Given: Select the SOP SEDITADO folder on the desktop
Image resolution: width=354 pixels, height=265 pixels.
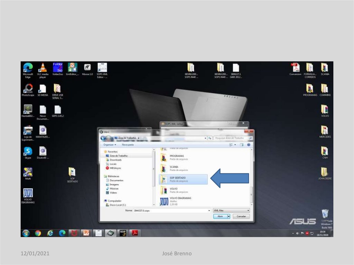Looking at the screenshot, I should tap(72, 175).
